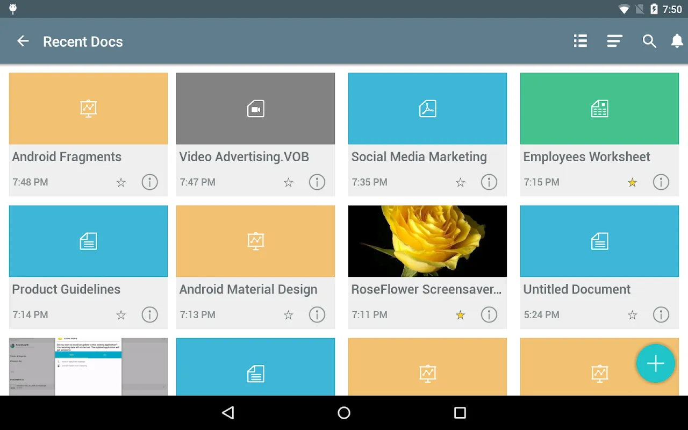The height and width of the screenshot is (430, 688).
Task: Open info for Untitled Document
Action: click(x=661, y=315)
